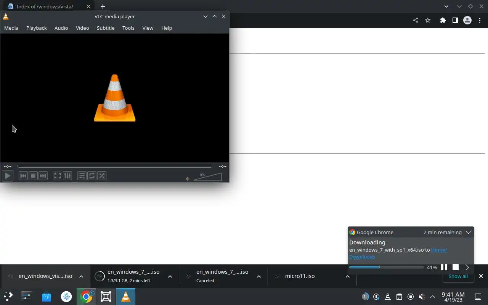The image size is (488, 305).
Task: Toggle VLC random shuffle
Action: [x=102, y=176]
